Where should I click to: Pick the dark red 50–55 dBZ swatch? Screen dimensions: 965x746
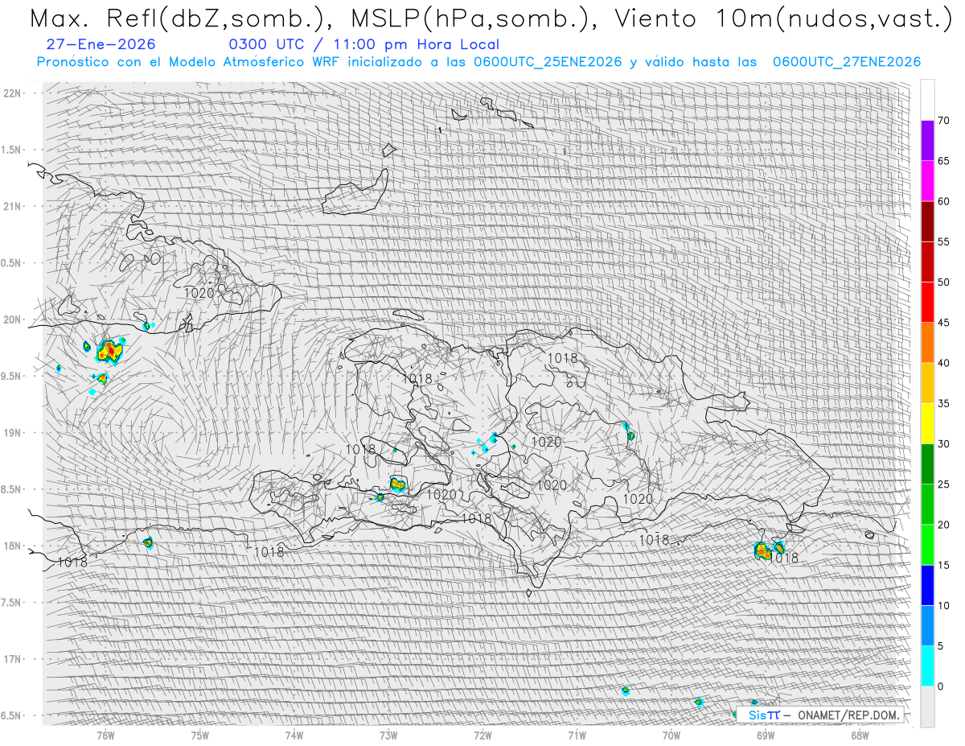pyautogui.click(x=927, y=262)
